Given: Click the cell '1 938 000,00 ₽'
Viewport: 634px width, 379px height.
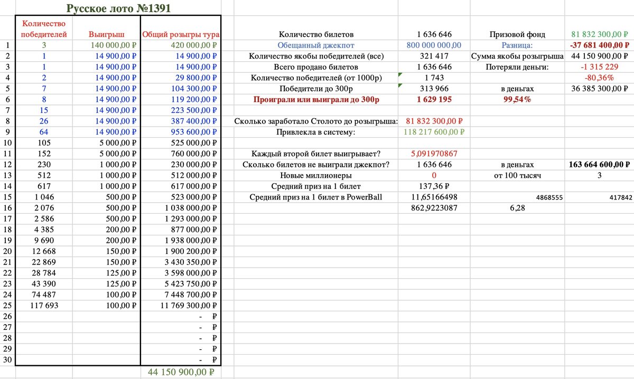Looking at the screenshot, I should pos(191,240).
